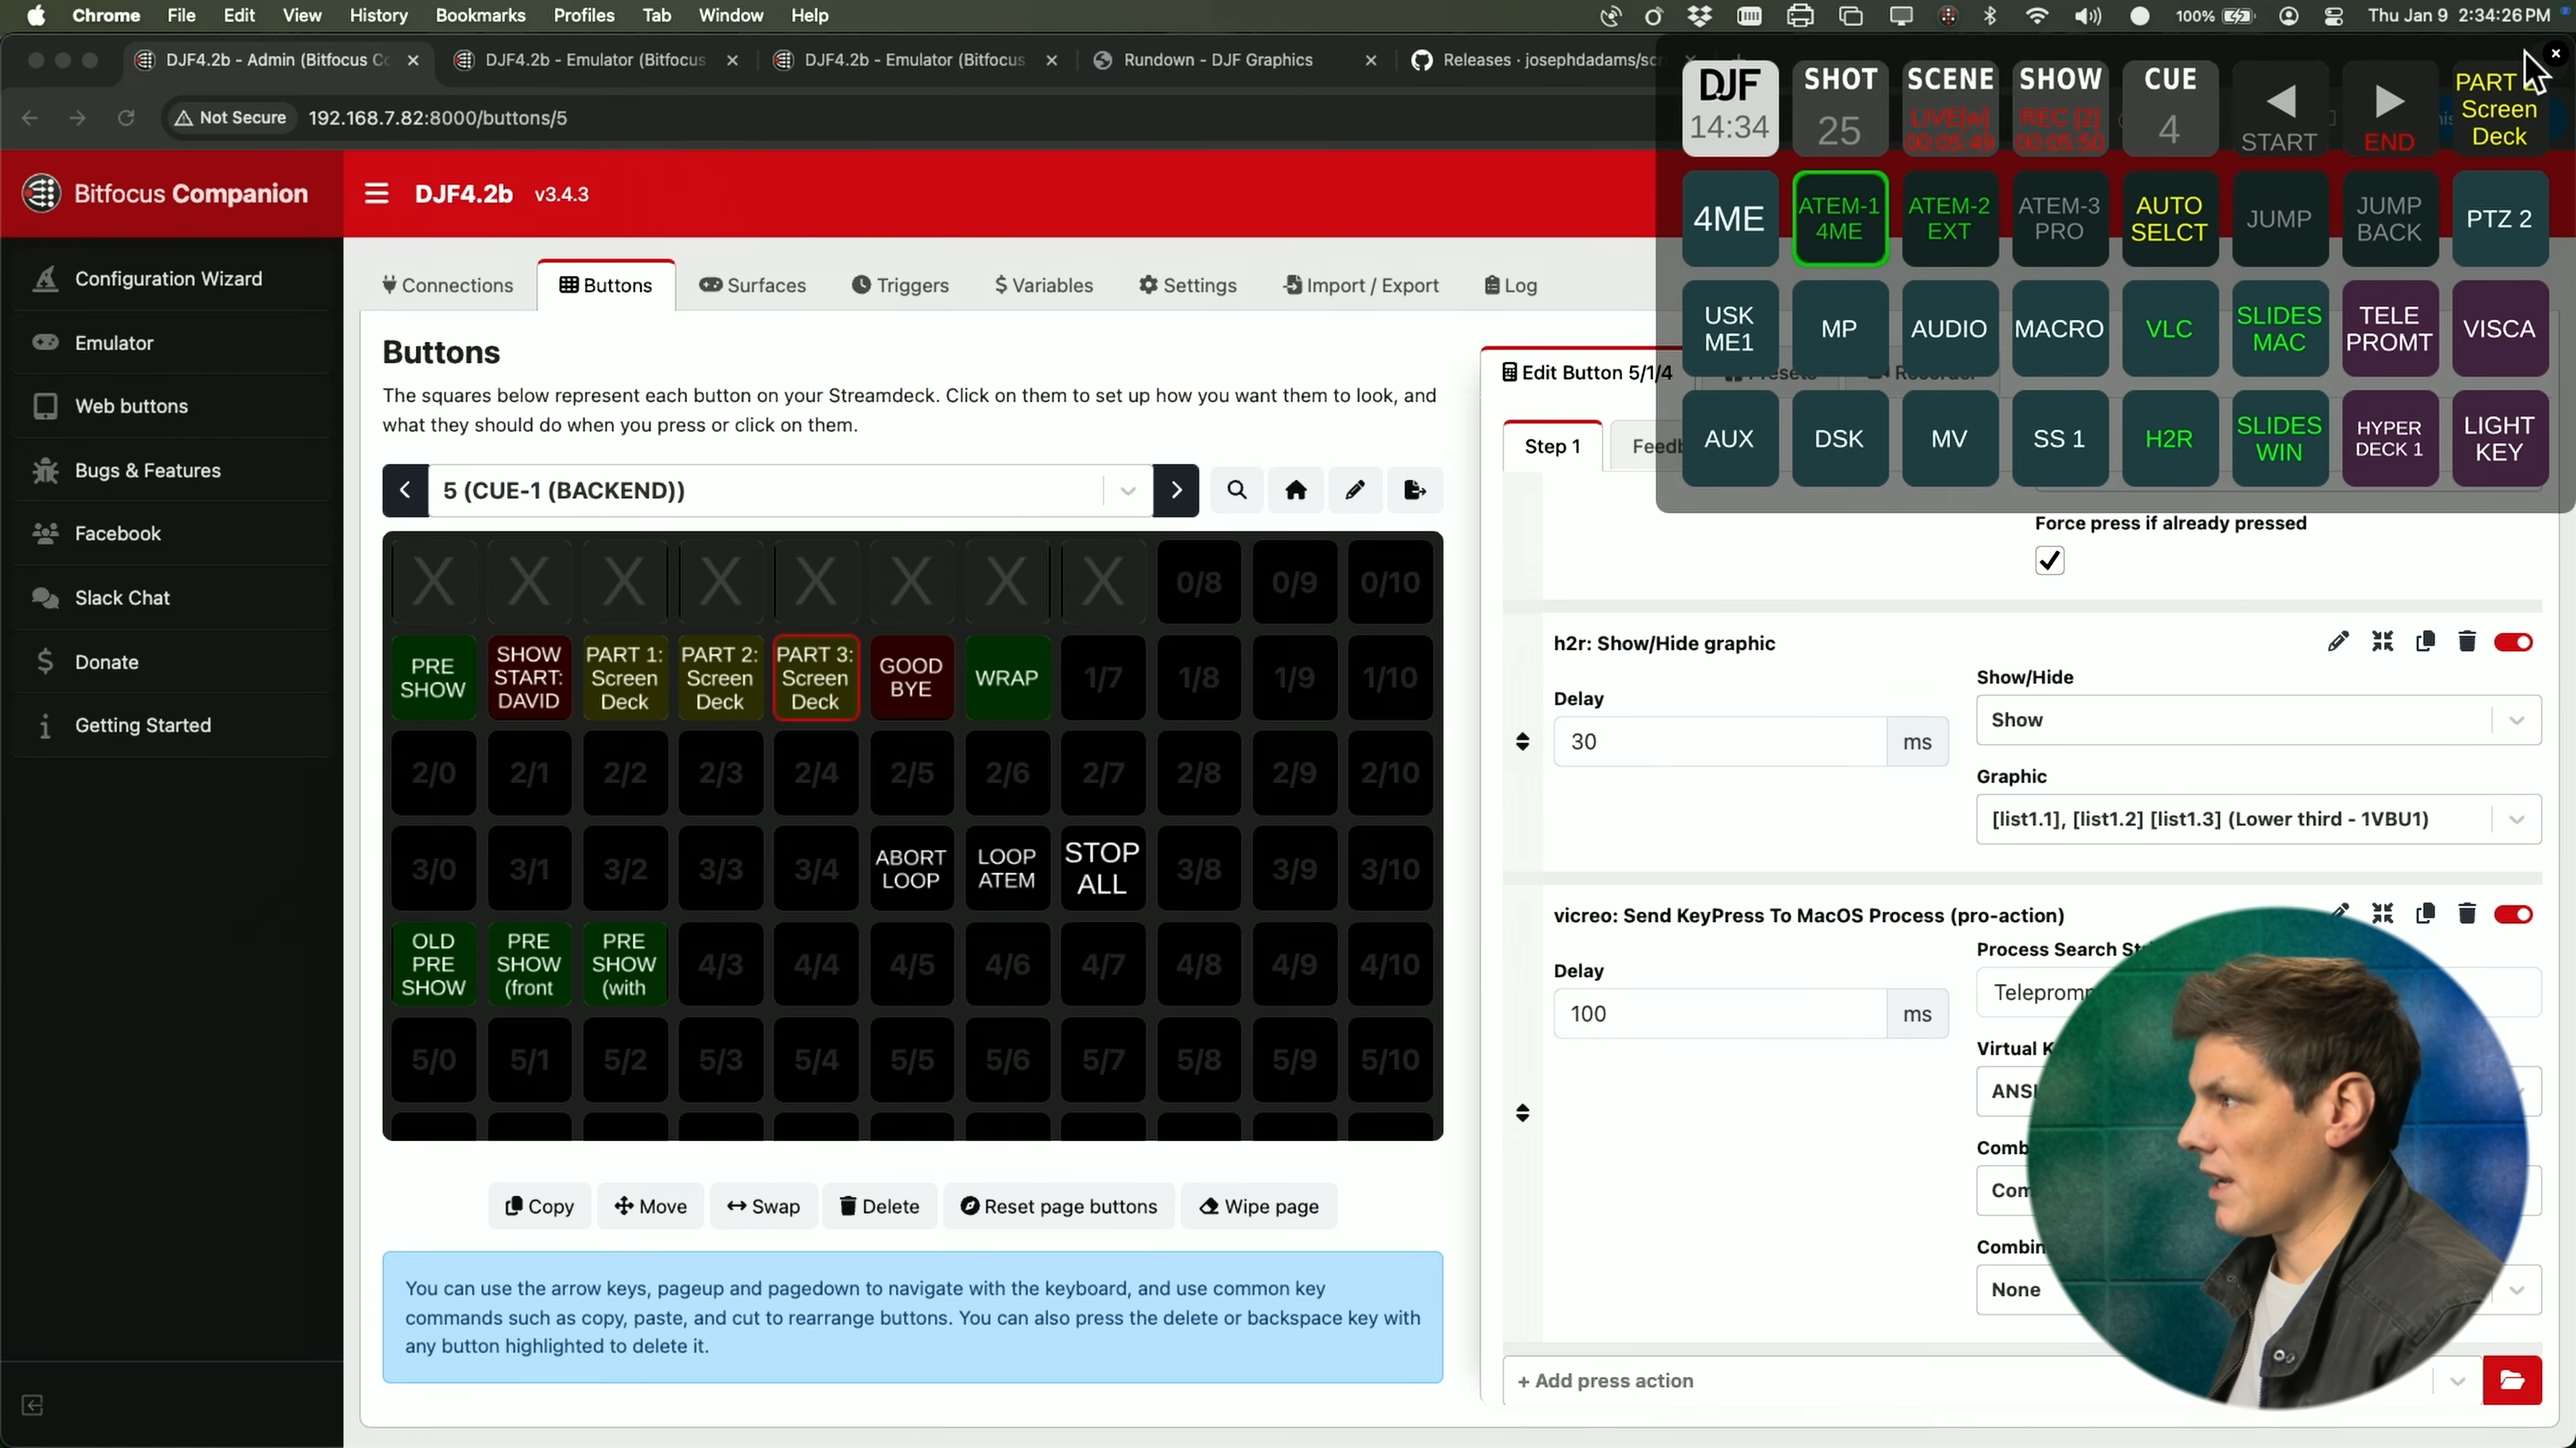Click the h2r Delay field showing 30
This screenshot has height=1448, width=2576.
pyautogui.click(x=1720, y=741)
